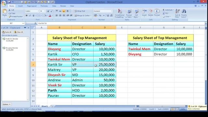The height and width of the screenshot is (117, 208).
Task: Set Top Align for cell
Action: [x=57, y=11]
